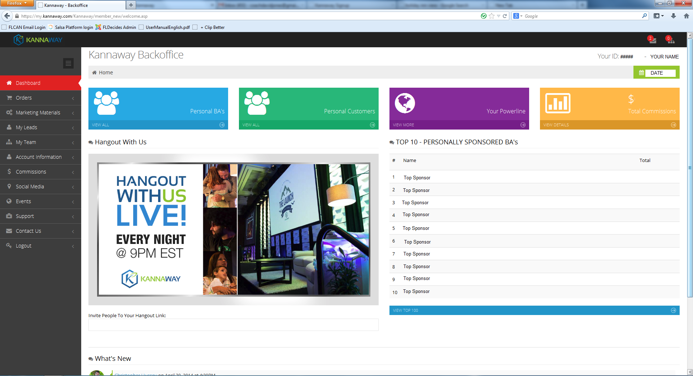The image size is (693, 376).
Task: Click the My Leads person icon
Action: 9,127
